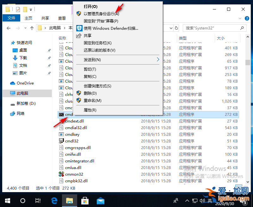Viewport: 253px width, 207px height.
Task: Launch the Mail app from the taskbar
Action: (101, 201)
